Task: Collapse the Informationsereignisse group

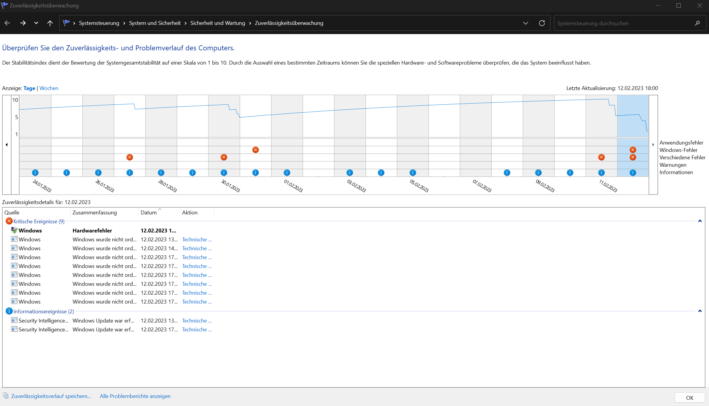Action: [700, 311]
